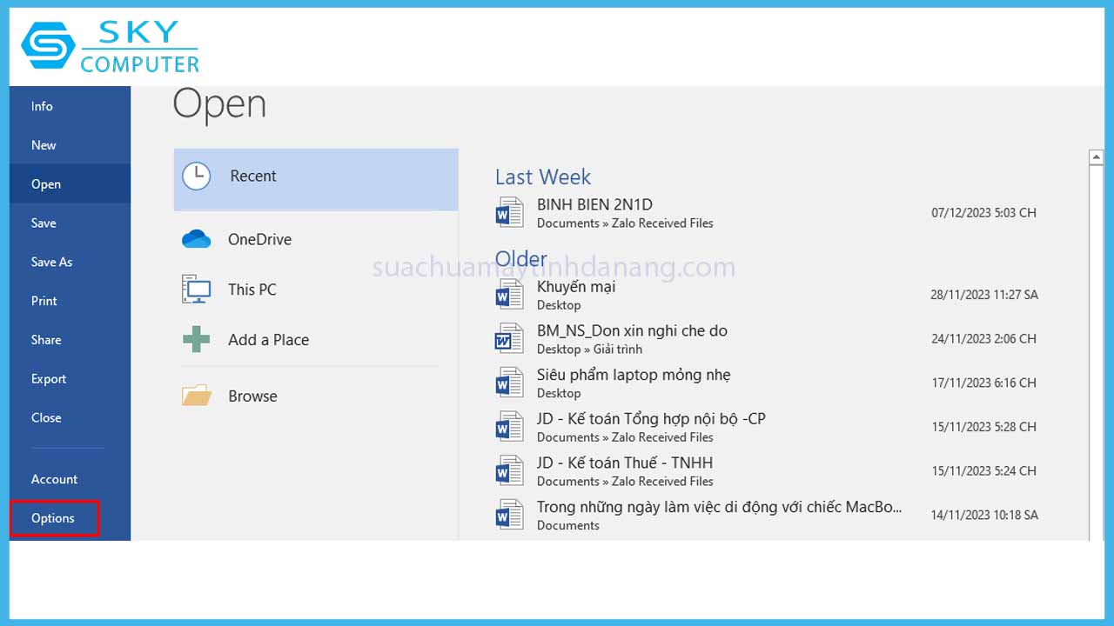This screenshot has height=626, width=1114.
Task: Click date 24/11/2023 2:06 CH
Action: (x=983, y=339)
